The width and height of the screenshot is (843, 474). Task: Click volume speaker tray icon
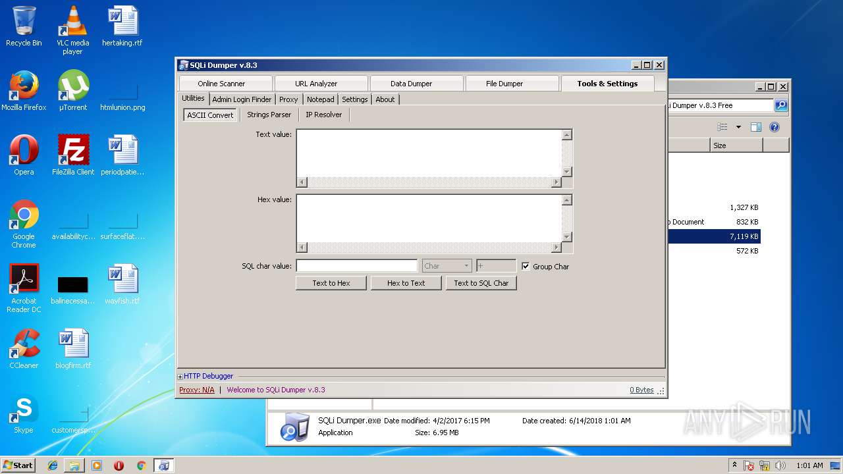coord(780,465)
